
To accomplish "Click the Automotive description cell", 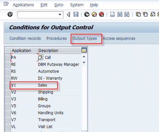I will [x=59, y=71].
